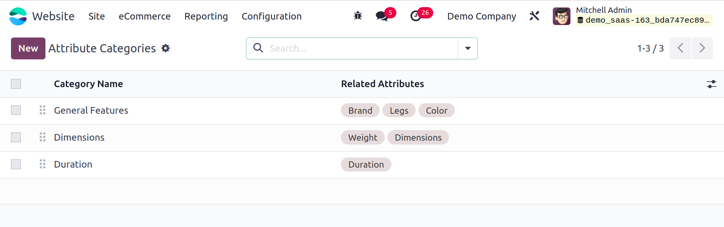Expand the search options dropdown arrow

(x=468, y=48)
